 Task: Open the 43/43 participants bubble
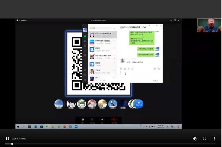(138, 104)
